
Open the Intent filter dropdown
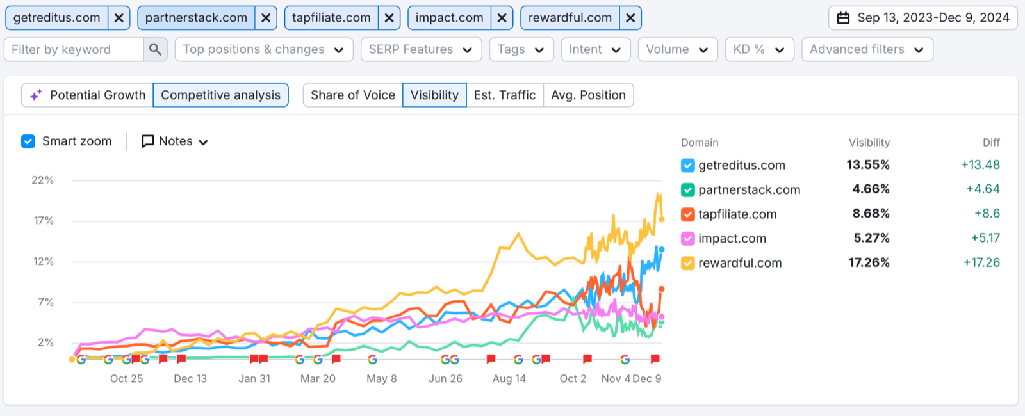pos(595,49)
